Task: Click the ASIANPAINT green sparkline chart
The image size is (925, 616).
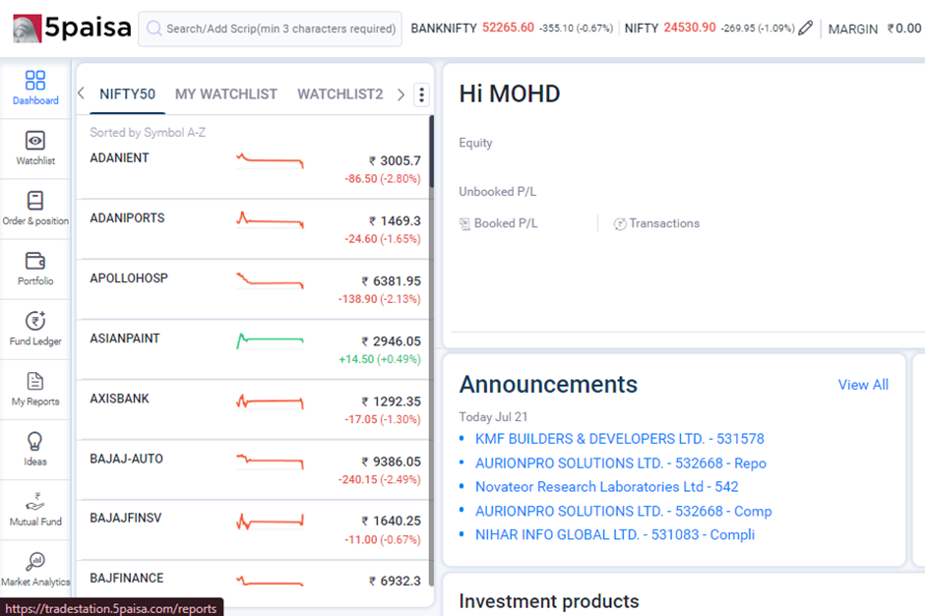Action: tap(271, 341)
